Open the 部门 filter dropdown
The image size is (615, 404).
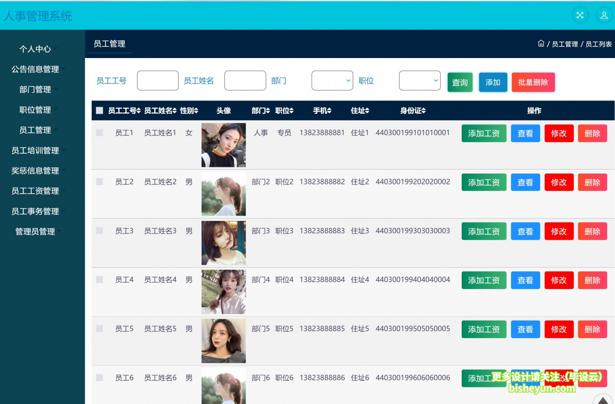tap(332, 81)
